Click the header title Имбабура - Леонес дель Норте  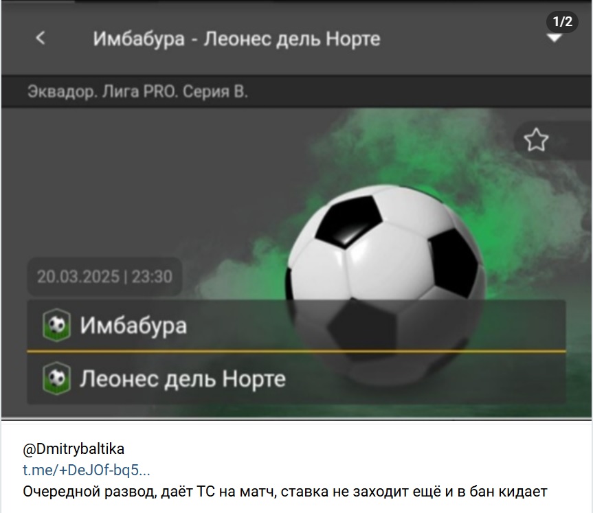[236, 38]
